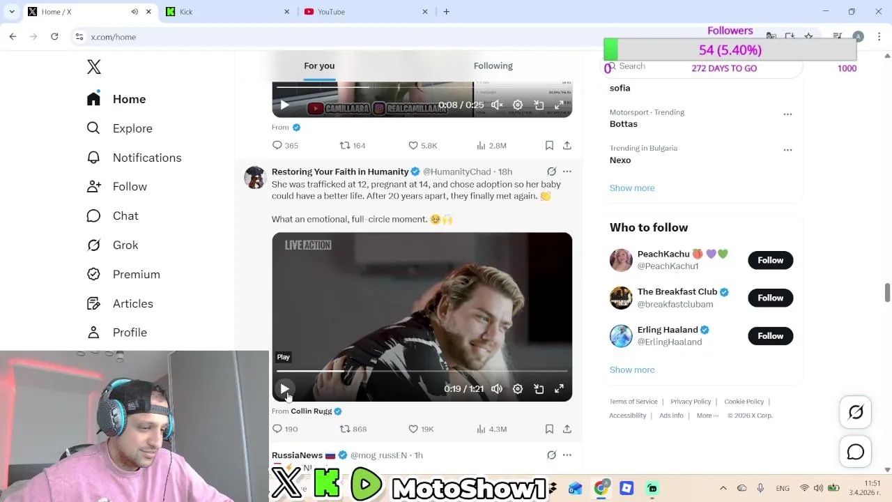Follow Erling Haaland

click(770, 336)
